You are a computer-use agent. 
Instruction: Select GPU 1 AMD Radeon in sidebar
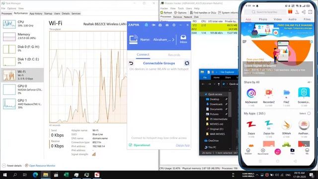pyautogui.click(x=22, y=104)
